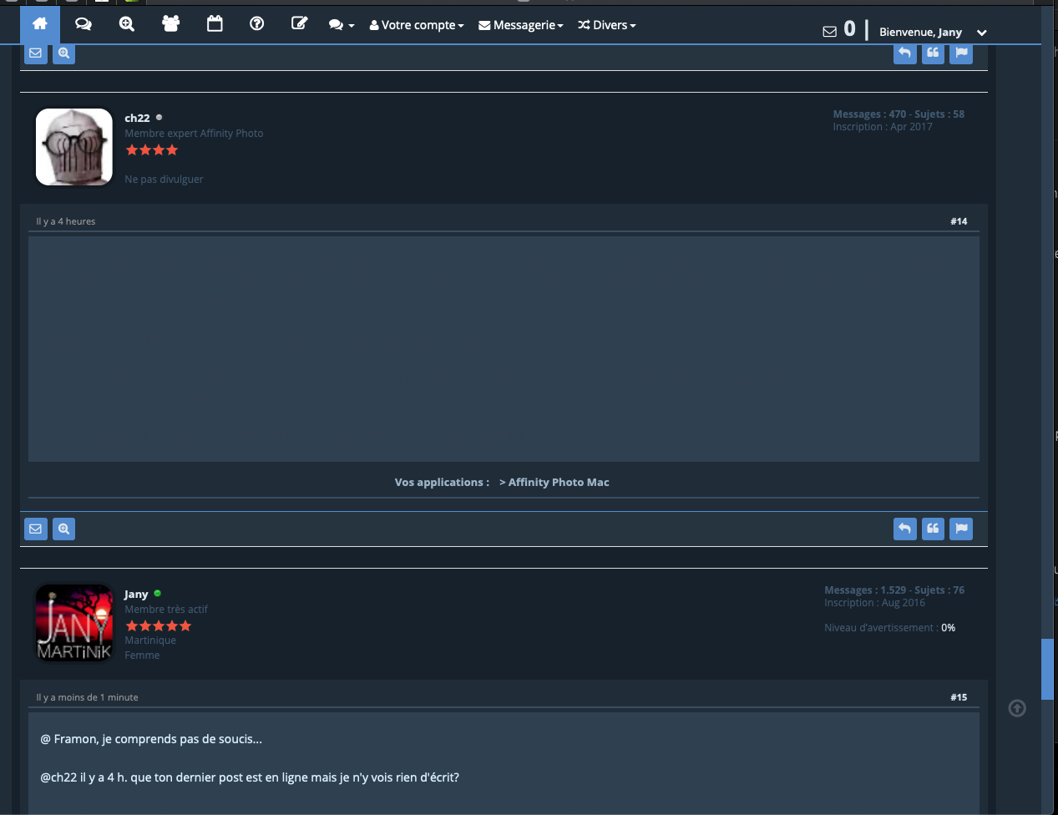Send message icon above ch22's post
Image resolution: width=1058 pixels, height=815 pixels.
(36, 53)
